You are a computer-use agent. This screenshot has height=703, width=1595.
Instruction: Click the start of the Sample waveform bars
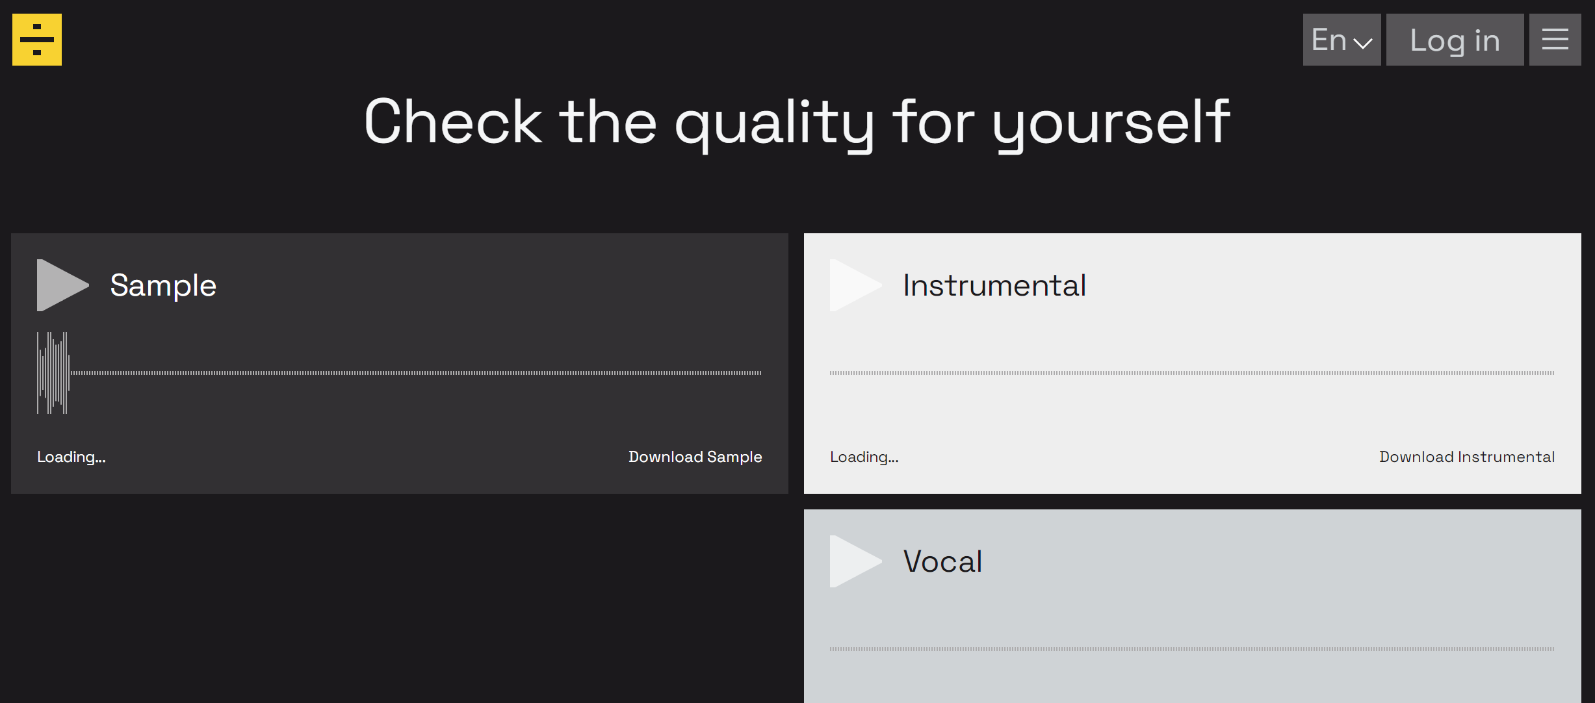40,373
